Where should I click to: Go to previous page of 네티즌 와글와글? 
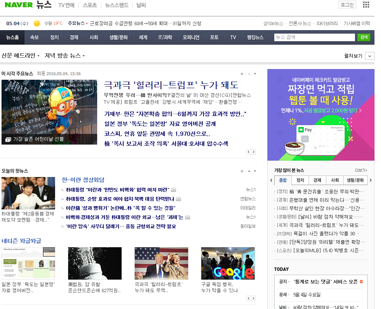point(249,298)
